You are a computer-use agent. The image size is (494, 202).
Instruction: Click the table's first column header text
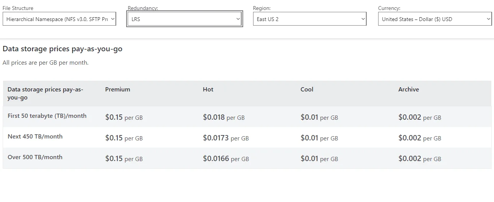45,93
